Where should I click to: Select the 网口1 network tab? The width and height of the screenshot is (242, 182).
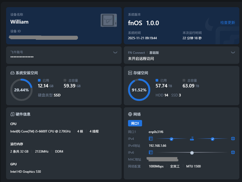[x=135, y=123]
